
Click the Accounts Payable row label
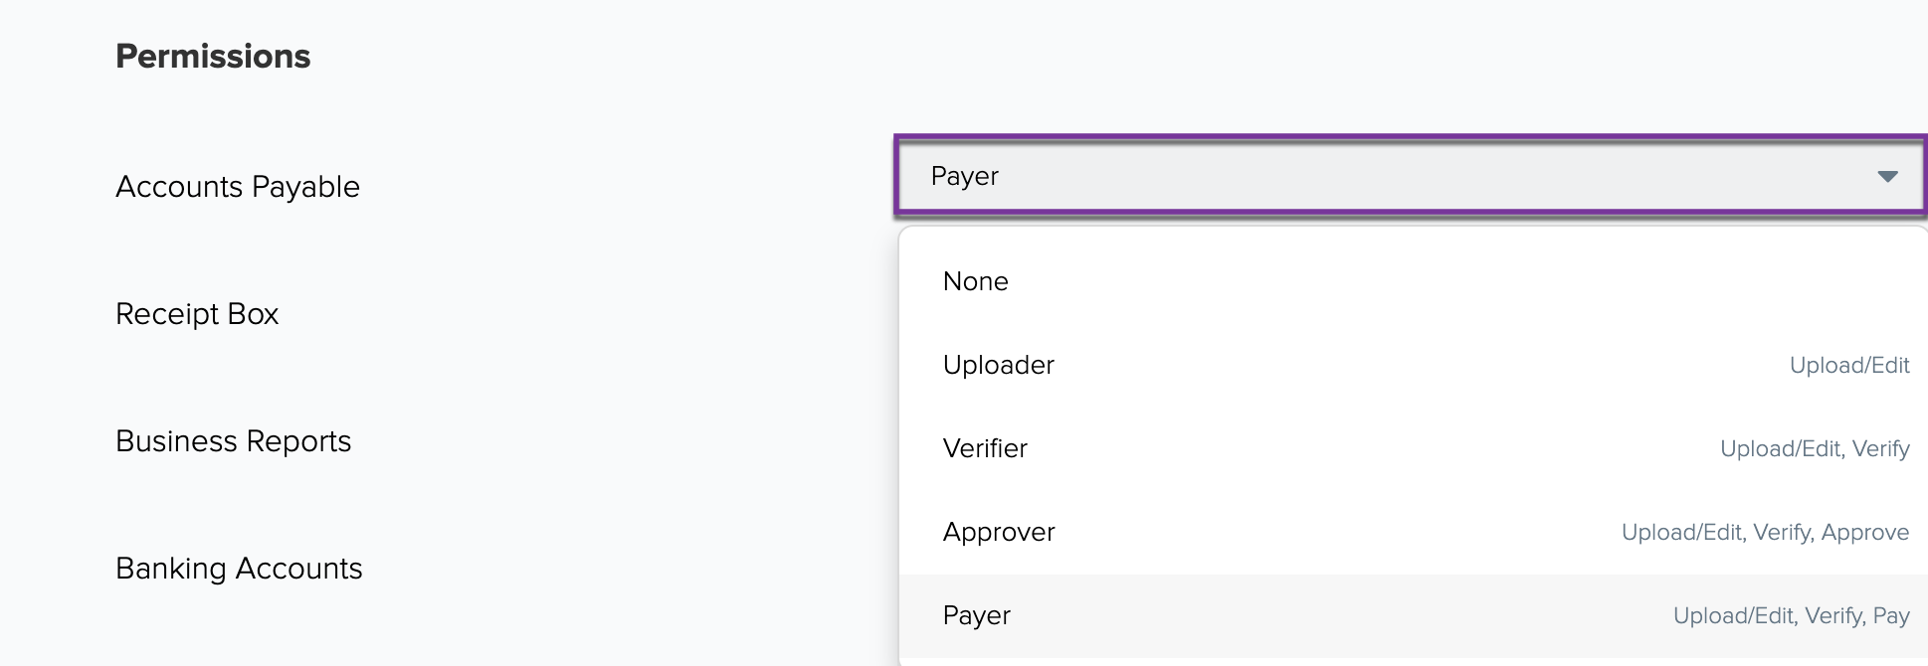point(237,187)
